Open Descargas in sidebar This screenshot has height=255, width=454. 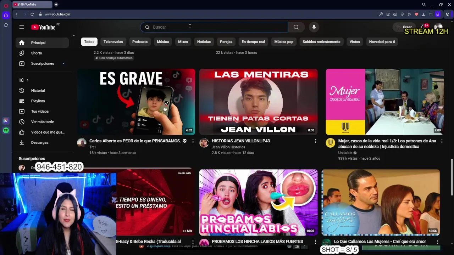click(x=42, y=142)
